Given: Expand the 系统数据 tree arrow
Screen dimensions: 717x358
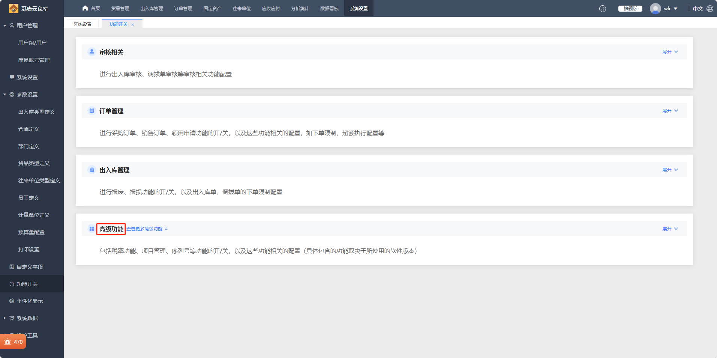Looking at the screenshot, I should [5, 318].
